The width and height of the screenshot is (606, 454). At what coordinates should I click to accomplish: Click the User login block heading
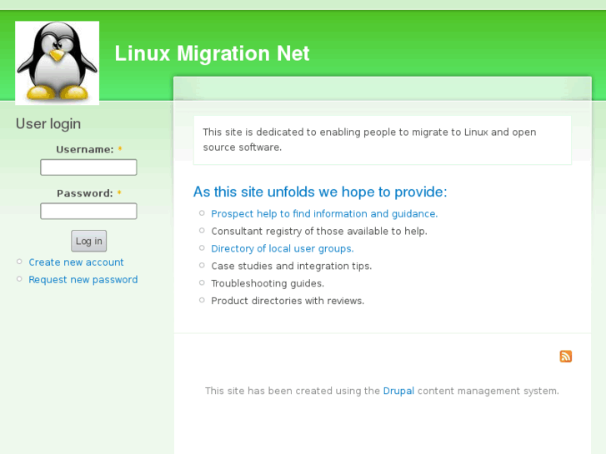[x=48, y=124]
